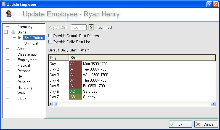Open the Clock section
The width and height of the screenshot is (220, 130).
pos(22,98)
